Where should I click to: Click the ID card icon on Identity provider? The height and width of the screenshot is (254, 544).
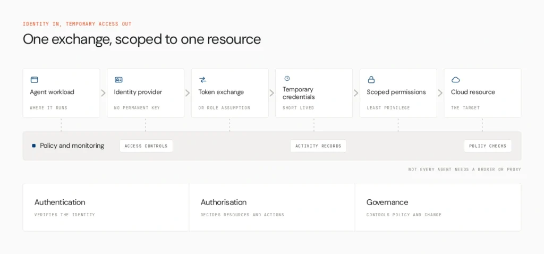coord(118,80)
